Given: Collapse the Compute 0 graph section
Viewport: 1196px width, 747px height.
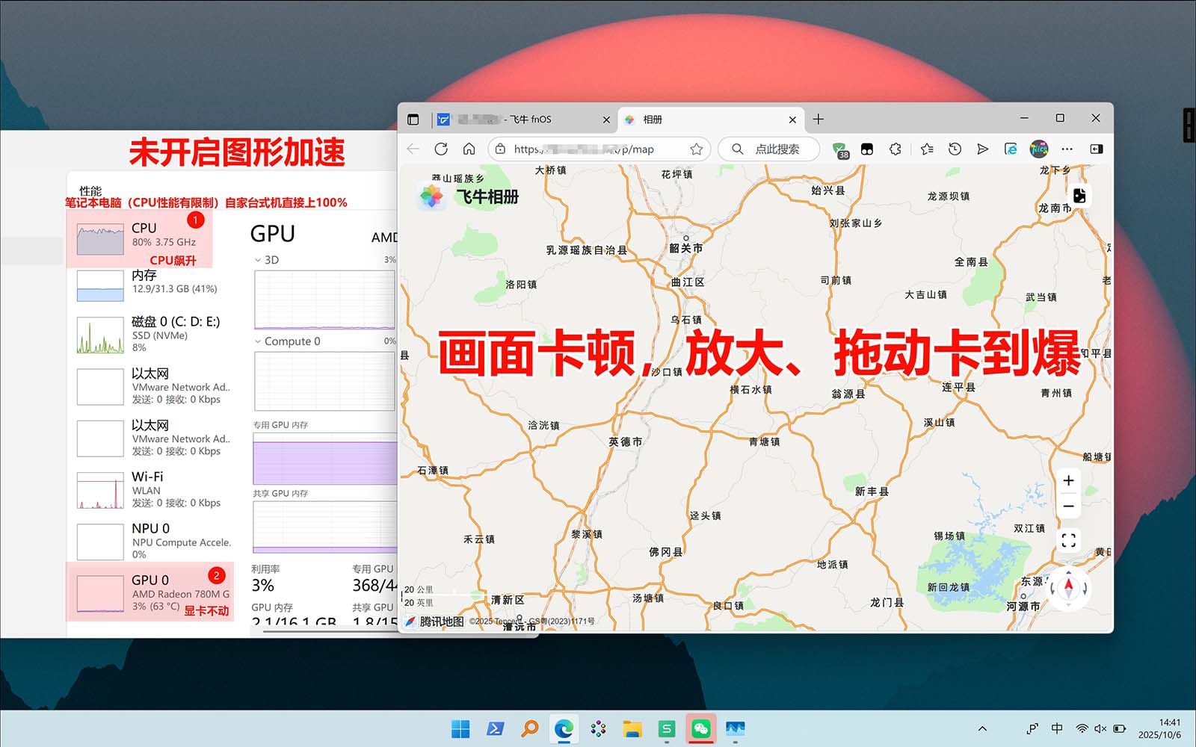Looking at the screenshot, I should coord(258,341).
